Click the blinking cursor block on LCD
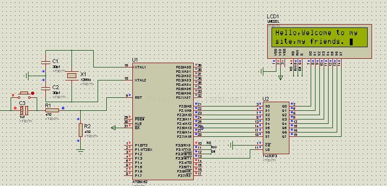Image resolution: width=387 pixels, height=186 pixels. [351, 42]
